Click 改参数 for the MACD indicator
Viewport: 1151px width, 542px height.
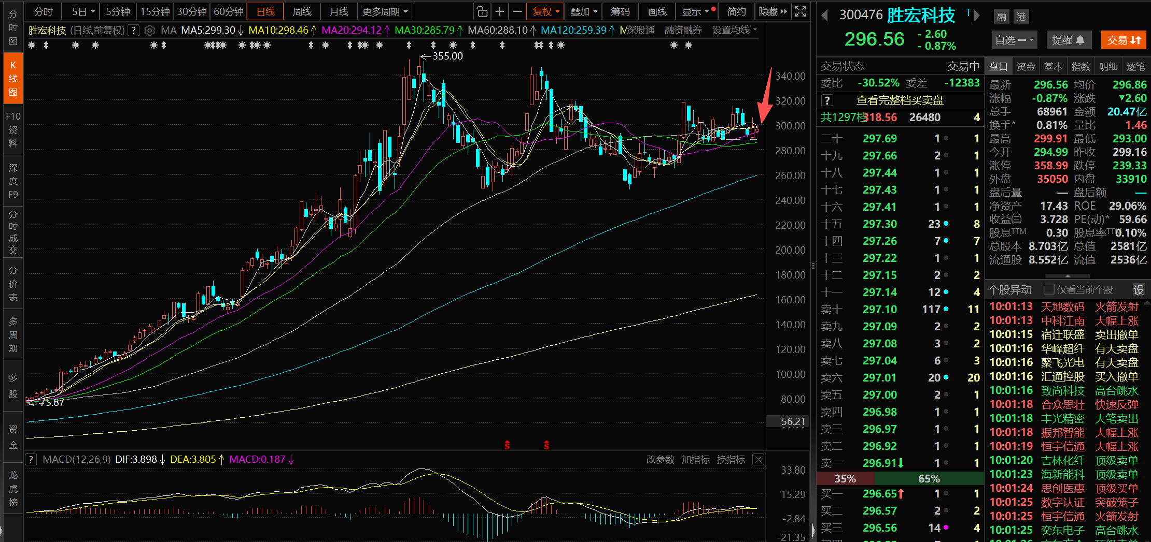click(x=660, y=459)
